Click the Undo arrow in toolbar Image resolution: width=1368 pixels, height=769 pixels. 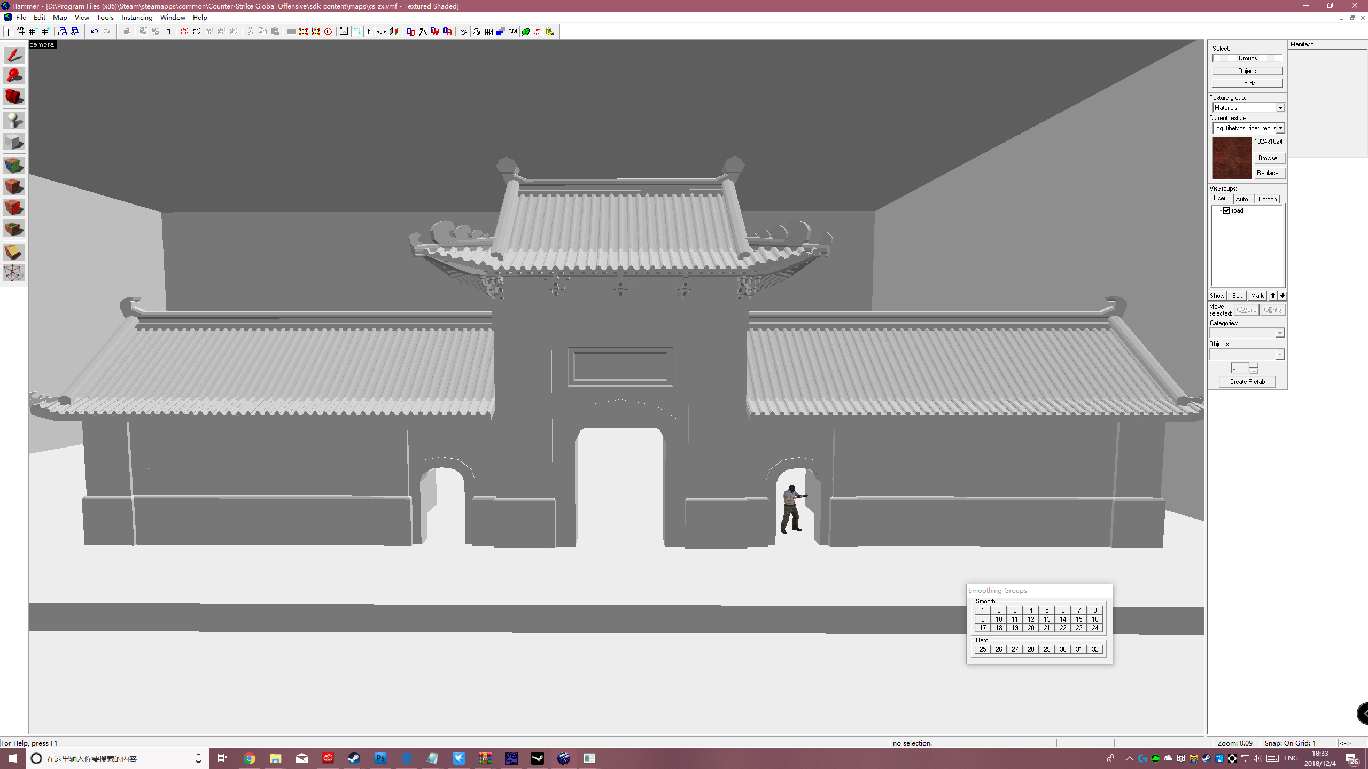coord(94,32)
